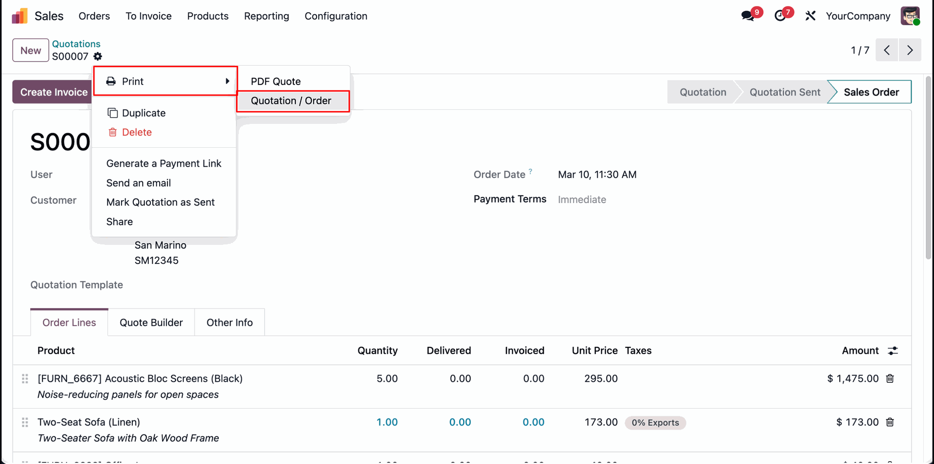
Task: Go to the previous record arrow
Action: [x=887, y=50]
